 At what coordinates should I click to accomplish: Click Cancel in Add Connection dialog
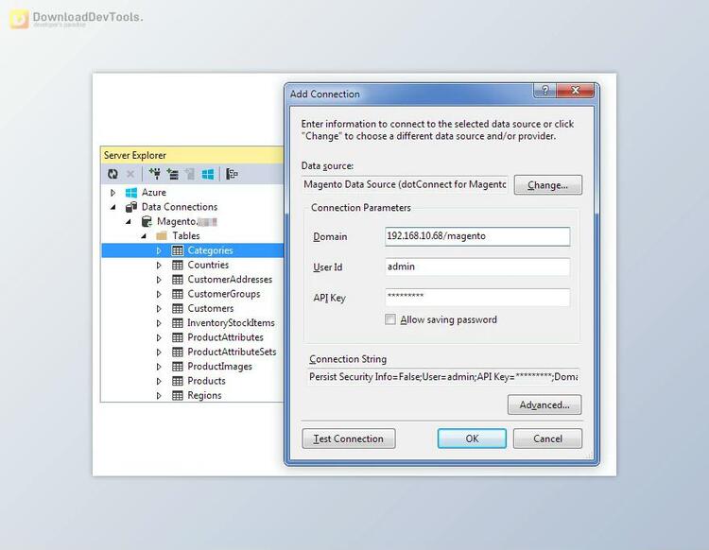[547, 438]
